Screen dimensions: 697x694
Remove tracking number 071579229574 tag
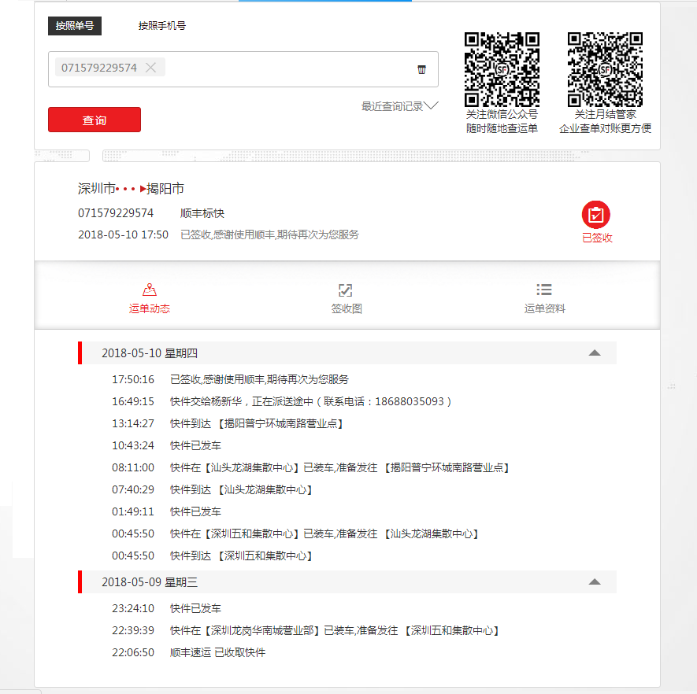click(150, 68)
